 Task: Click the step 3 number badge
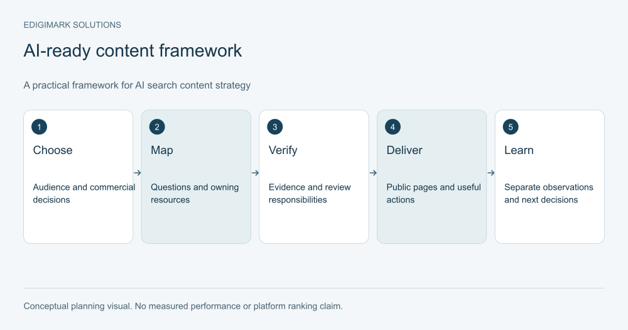pyautogui.click(x=275, y=127)
